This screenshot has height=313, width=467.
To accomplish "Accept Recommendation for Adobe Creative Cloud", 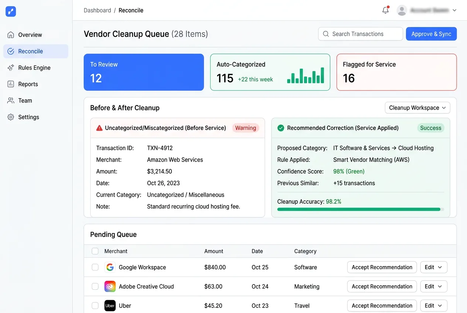I will 382,286.
